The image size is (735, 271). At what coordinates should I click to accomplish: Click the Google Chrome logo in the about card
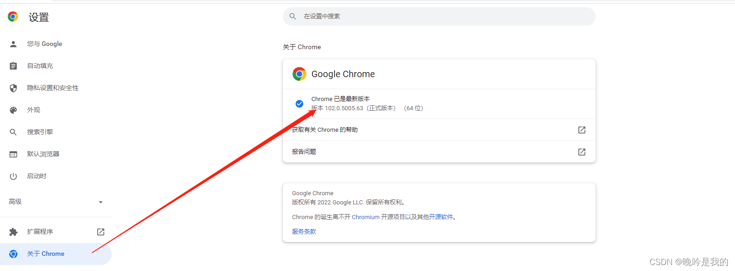pos(299,74)
